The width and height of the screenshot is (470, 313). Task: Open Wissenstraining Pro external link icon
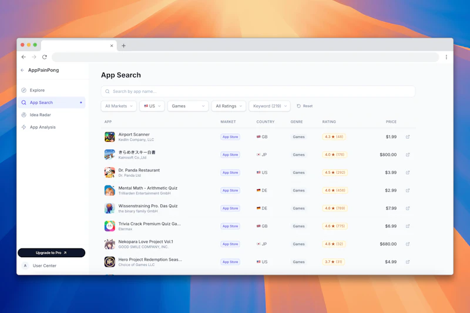[408, 208]
